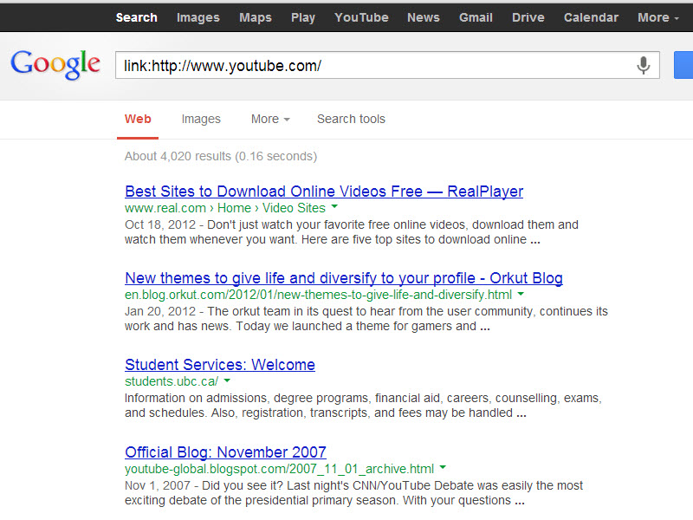Click the youtube-global.blogspot.com green URL text
The width and height of the screenshot is (693, 520).
[279, 469]
